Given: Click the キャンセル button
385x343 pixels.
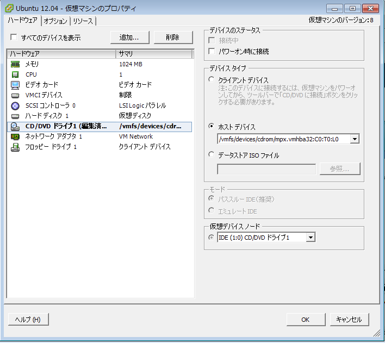Looking at the screenshot, I should click(349, 320).
